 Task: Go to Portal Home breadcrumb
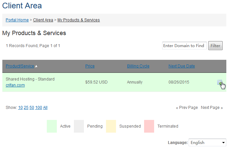[x=17, y=20]
